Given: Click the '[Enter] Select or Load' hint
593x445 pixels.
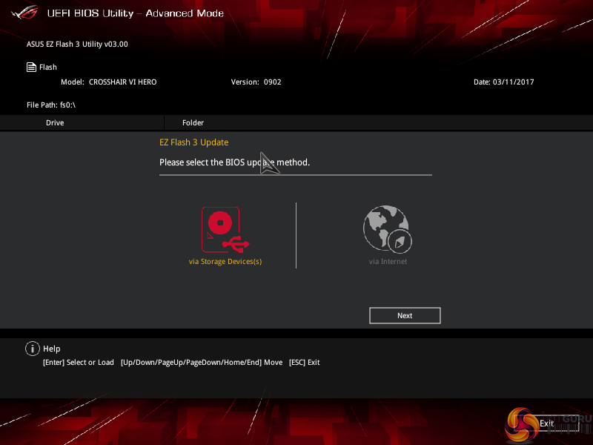Looking at the screenshot, I should tap(79, 362).
